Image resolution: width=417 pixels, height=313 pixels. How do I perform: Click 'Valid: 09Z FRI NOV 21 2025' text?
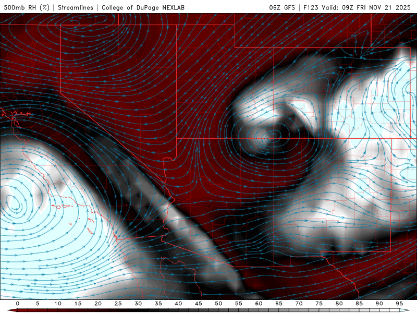(x=366, y=7)
